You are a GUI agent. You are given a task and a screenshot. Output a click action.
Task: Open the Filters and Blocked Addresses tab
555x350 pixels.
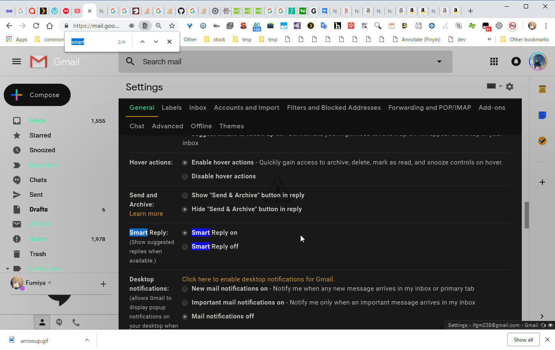333,108
